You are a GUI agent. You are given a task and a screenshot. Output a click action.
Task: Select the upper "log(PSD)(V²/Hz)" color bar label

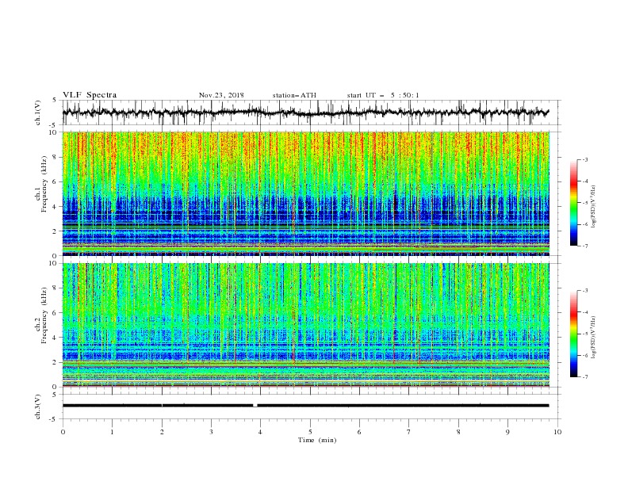594,206
